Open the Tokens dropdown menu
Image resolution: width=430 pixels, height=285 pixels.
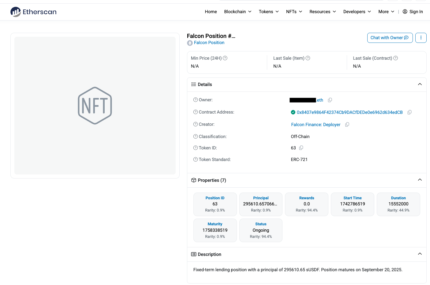coord(269,12)
